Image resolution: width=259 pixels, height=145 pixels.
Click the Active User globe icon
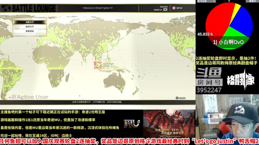14,97
